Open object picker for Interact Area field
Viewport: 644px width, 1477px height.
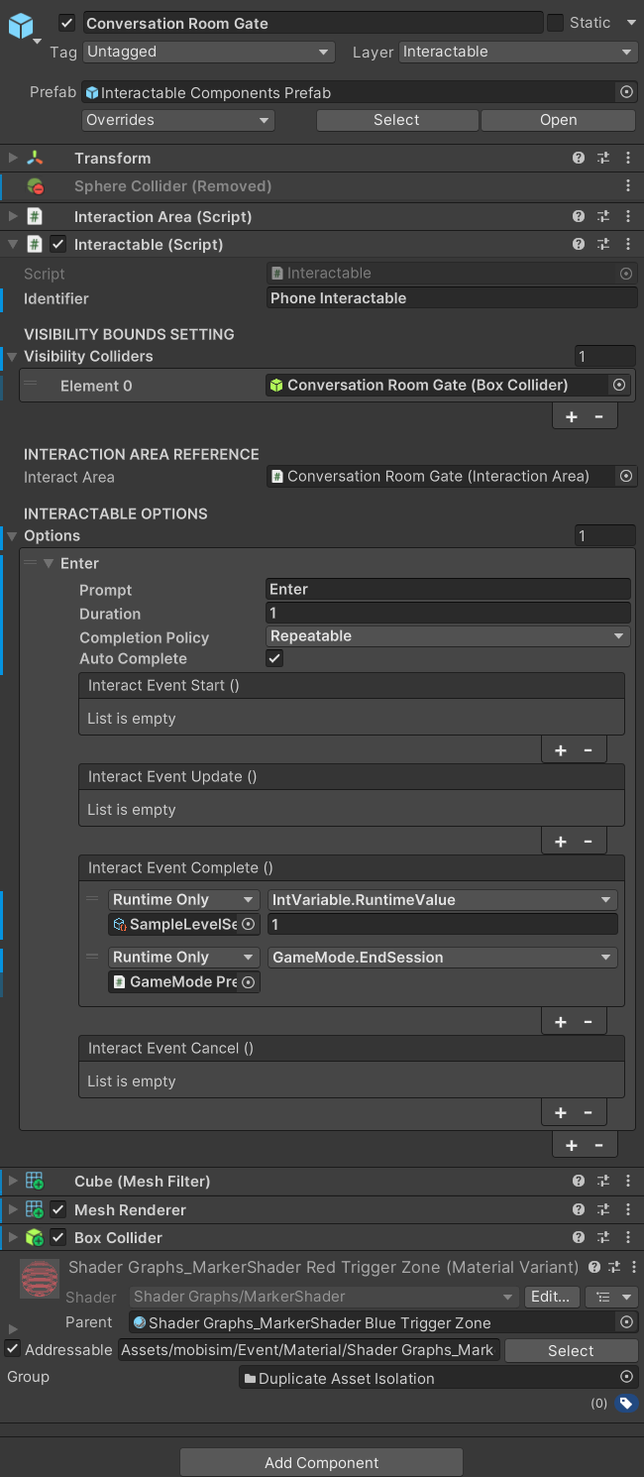pos(626,476)
